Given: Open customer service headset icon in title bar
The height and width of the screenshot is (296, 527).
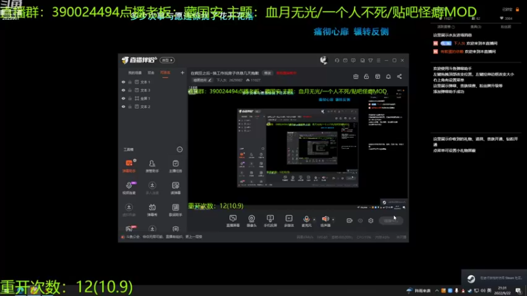Looking at the screenshot, I should (x=337, y=61).
